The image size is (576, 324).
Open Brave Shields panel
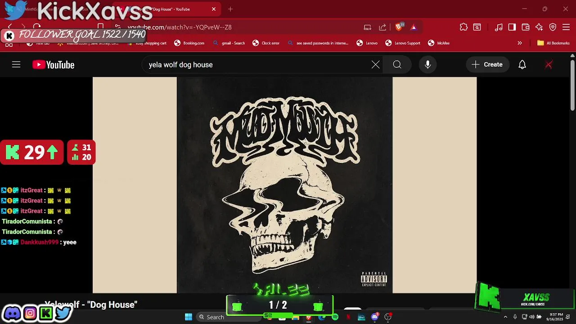coord(399,27)
